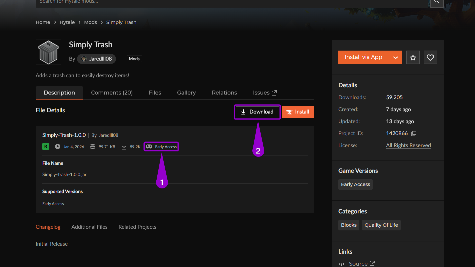Switch to the Comments tab

(x=112, y=93)
